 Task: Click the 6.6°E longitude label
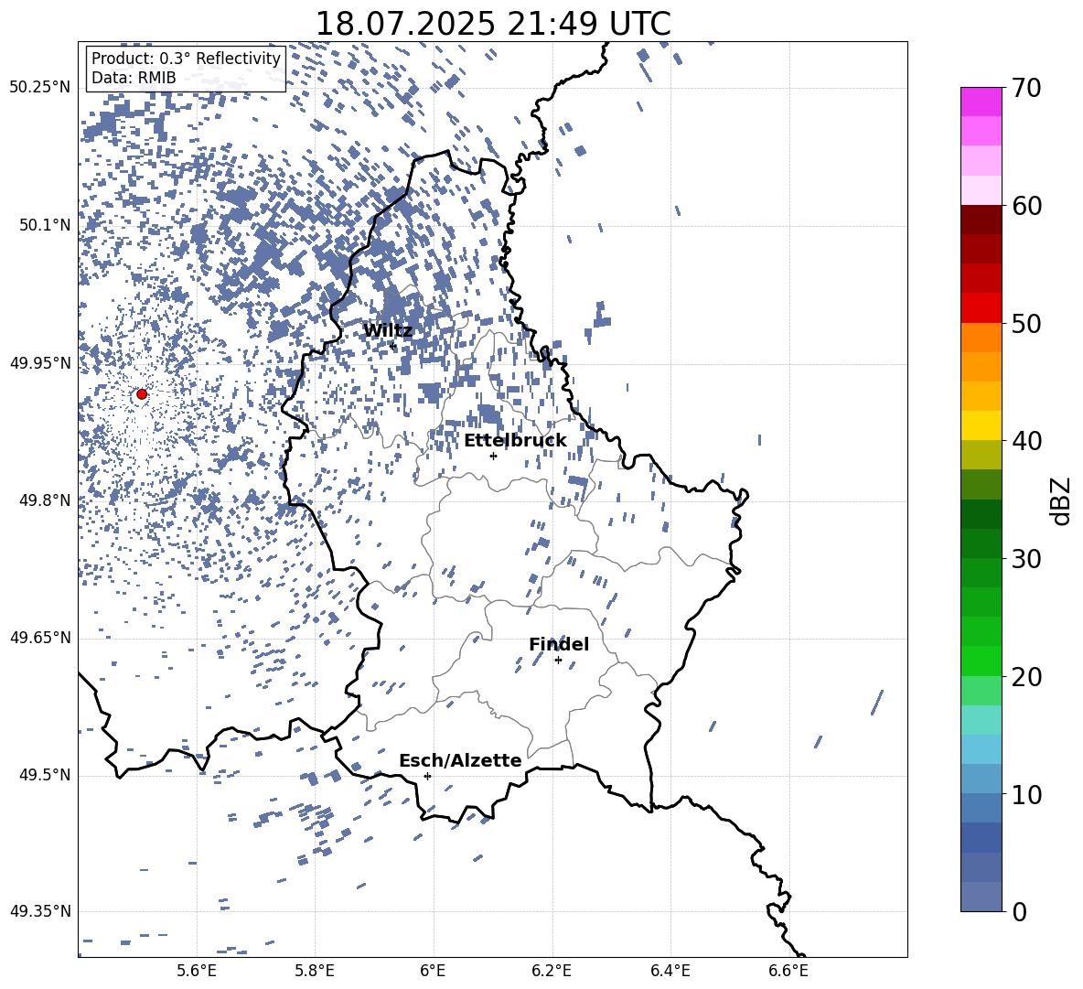click(788, 971)
